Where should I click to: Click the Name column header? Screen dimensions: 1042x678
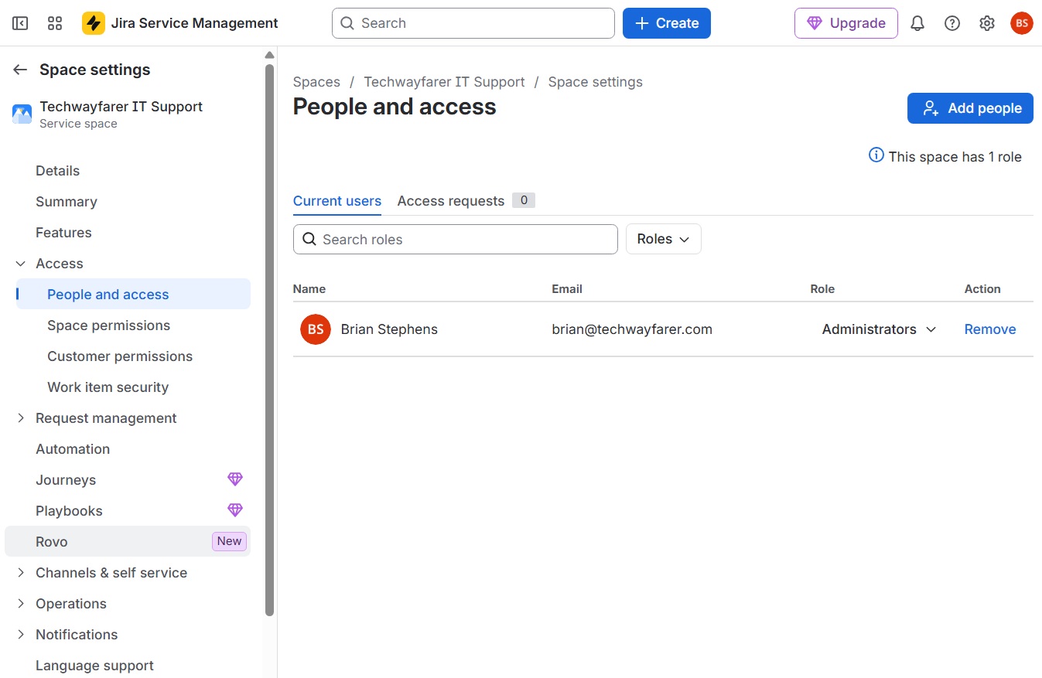309,289
